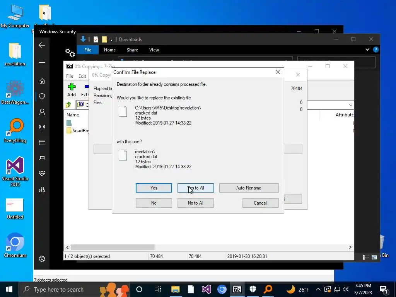Open the Device security icon

tap(42, 158)
